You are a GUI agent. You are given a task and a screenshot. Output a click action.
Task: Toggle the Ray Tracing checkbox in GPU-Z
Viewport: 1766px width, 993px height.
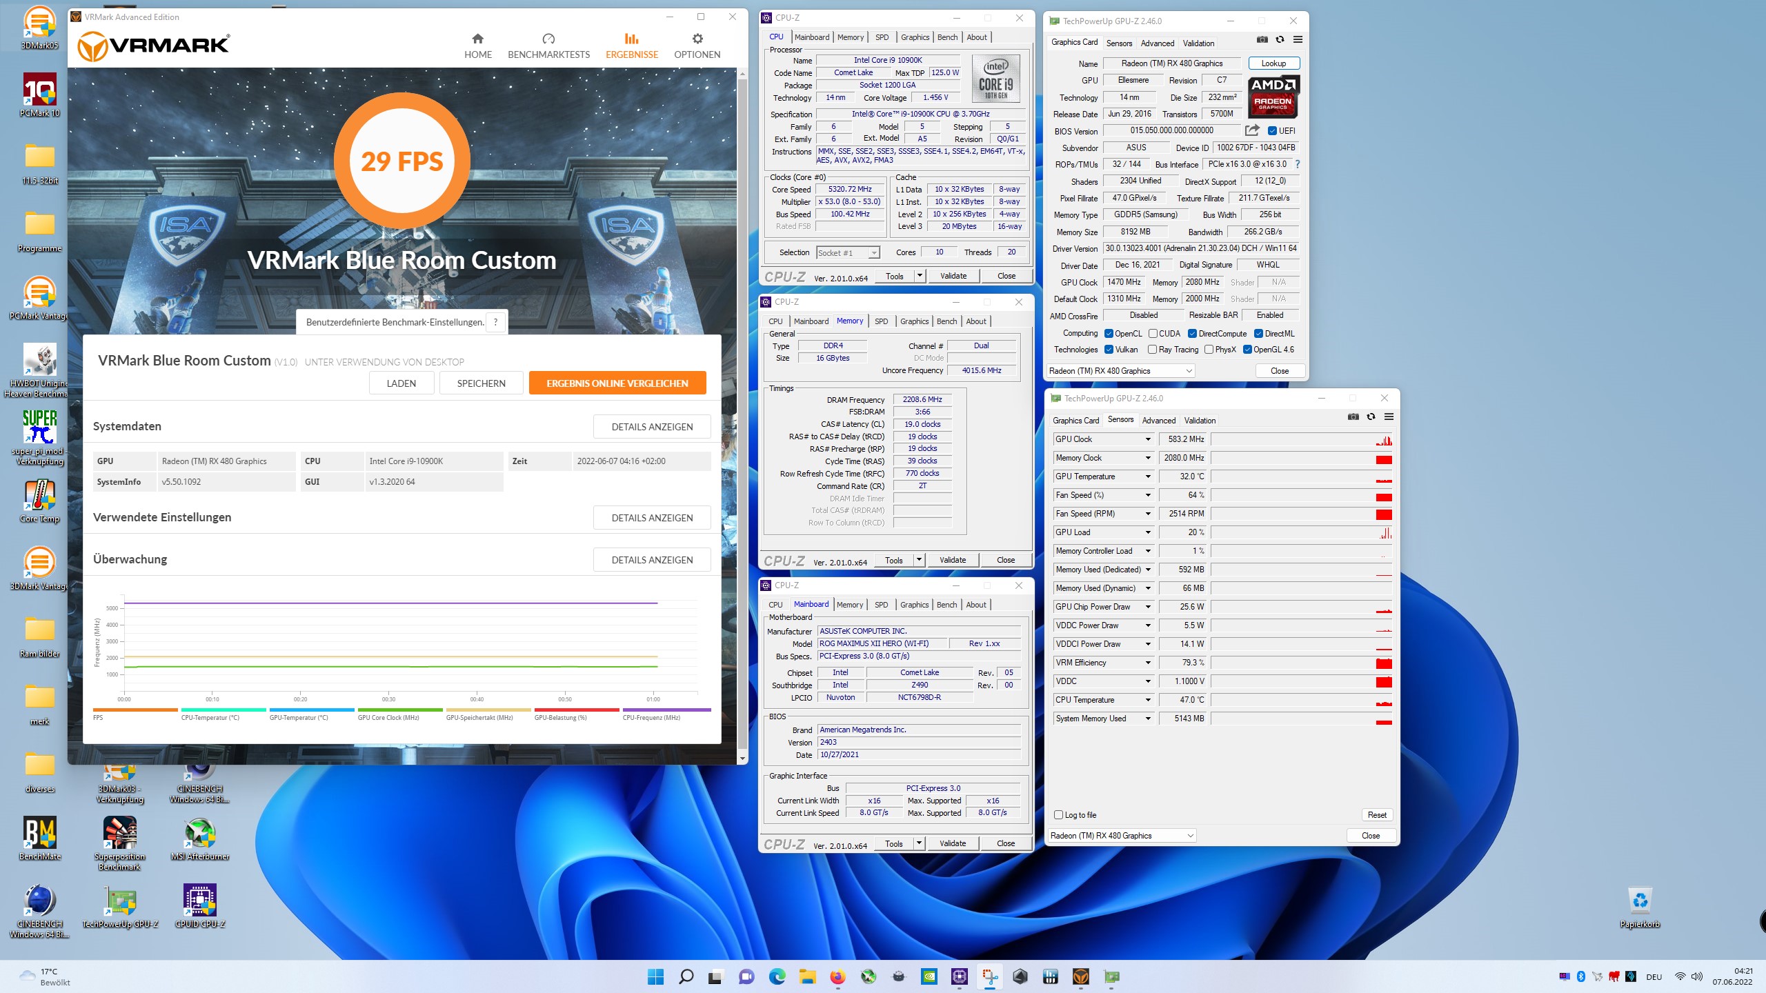(1152, 350)
